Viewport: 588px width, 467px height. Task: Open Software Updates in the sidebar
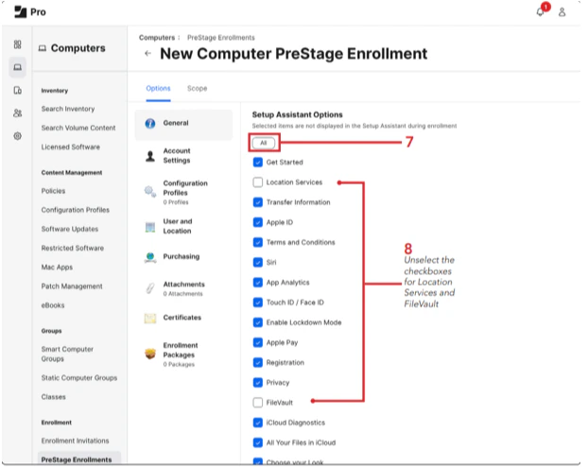(70, 230)
